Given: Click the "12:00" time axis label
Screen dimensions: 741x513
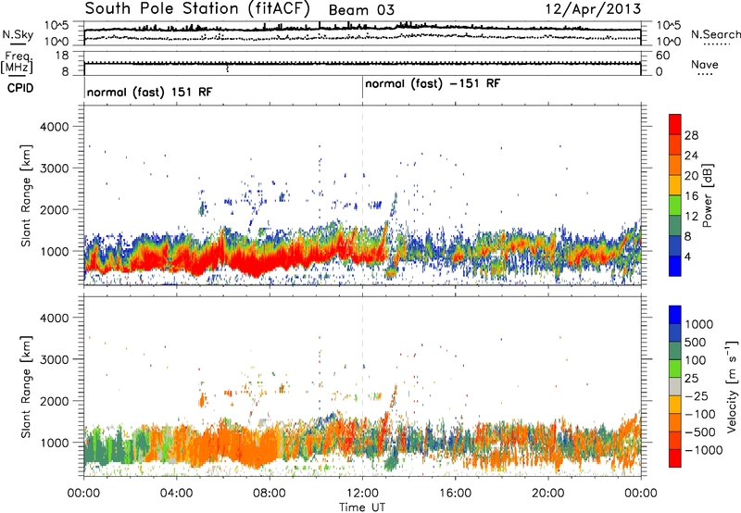Looking at the screenshot, I should click(362, 494).
